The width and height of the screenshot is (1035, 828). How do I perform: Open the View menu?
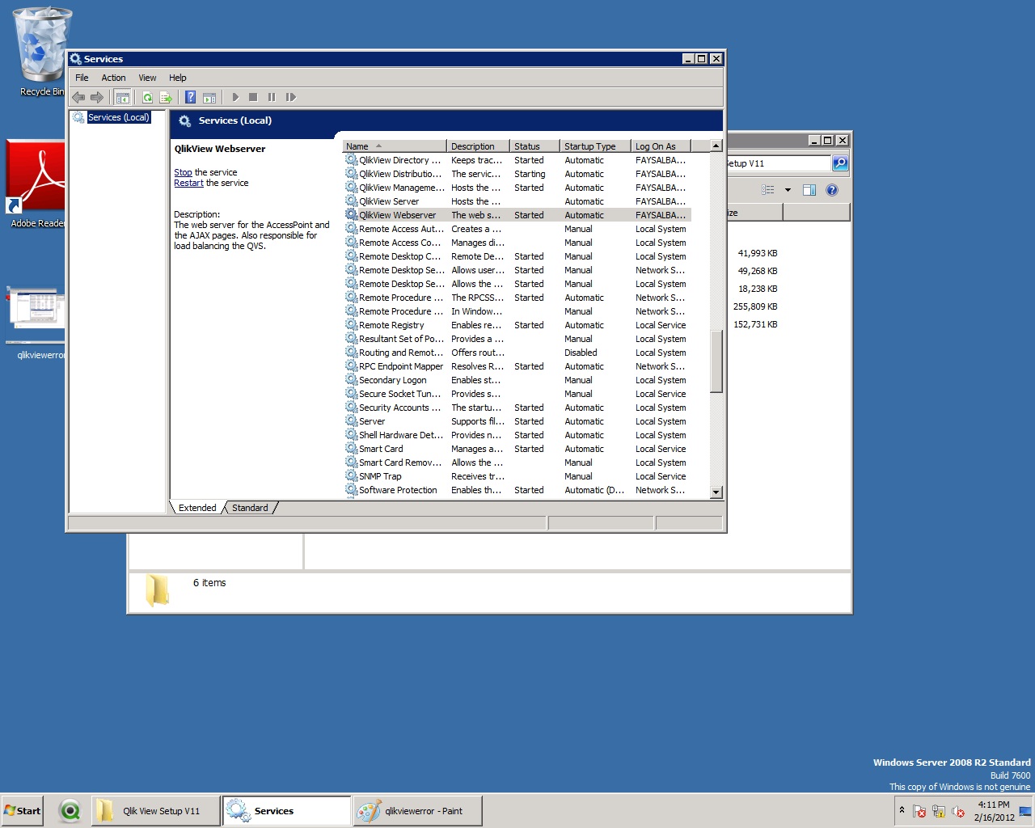(x=147, y=78)
